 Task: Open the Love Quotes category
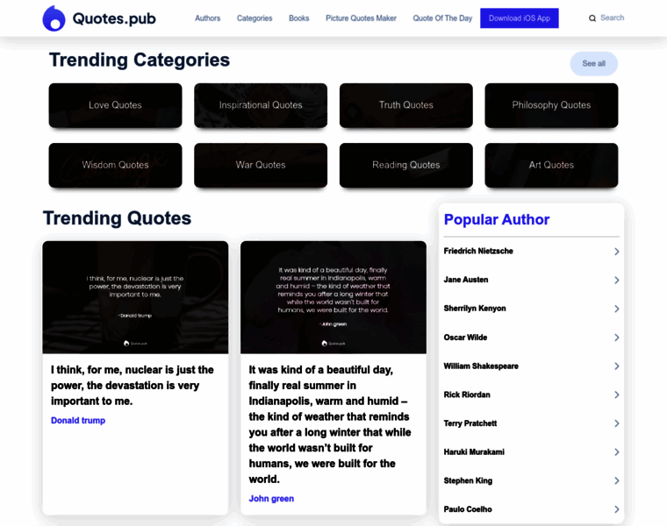pyautogui.click(x=115, y=105)
